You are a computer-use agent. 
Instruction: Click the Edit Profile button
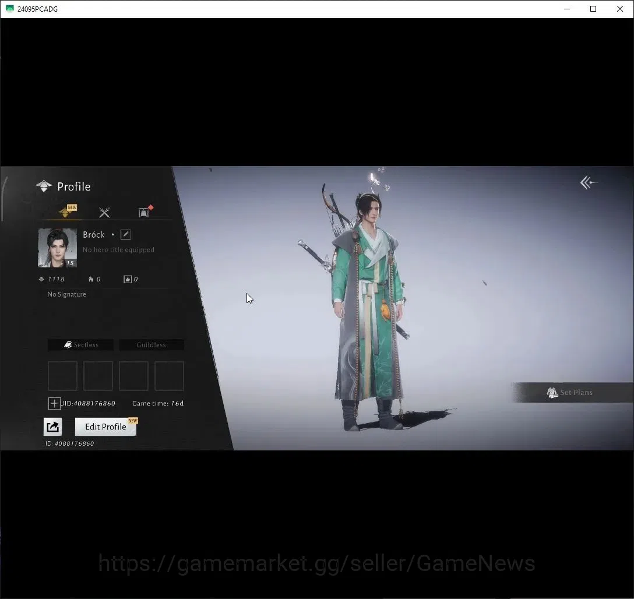coord(106,427)
